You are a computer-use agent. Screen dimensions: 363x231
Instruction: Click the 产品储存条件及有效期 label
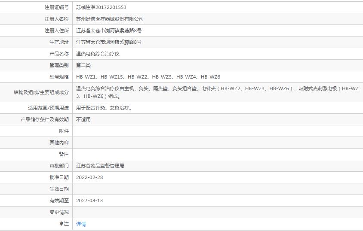coord(45,119)
